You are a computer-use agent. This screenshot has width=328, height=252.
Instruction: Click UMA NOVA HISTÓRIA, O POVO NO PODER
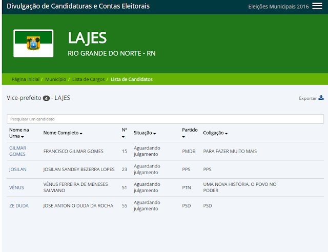click(x=240, y=187)
